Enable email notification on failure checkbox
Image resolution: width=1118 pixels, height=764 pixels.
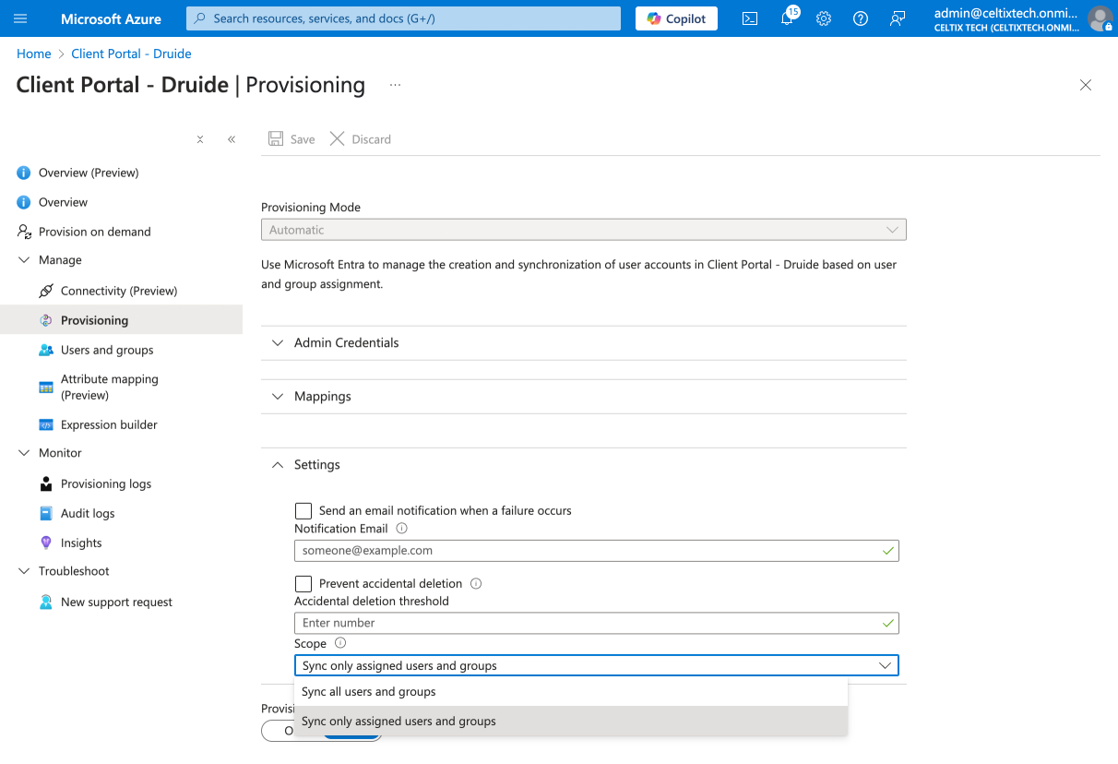point(303,511)
